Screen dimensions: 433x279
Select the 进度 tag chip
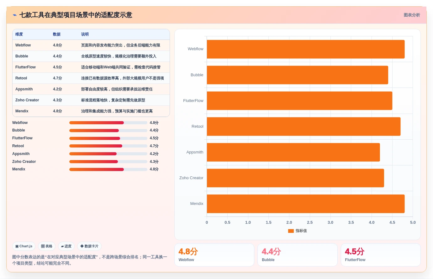[x=66, y=246]
